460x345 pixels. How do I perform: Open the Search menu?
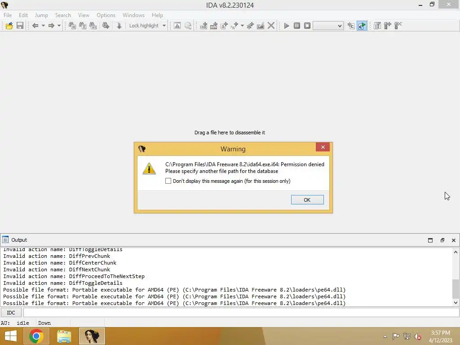tap(63, 15)
